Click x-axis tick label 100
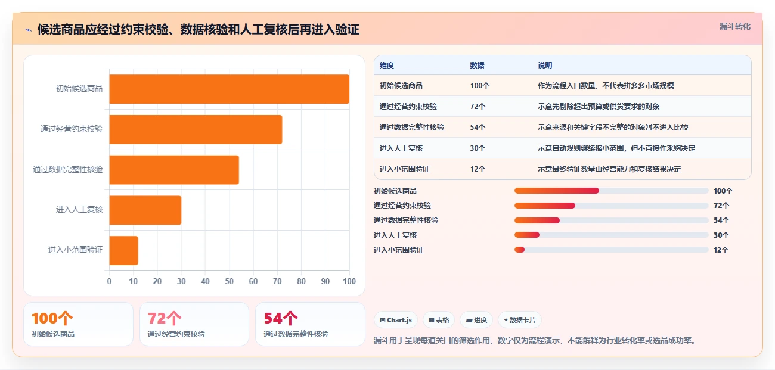This screenshot has width=775, height=370. pos(349,281)
